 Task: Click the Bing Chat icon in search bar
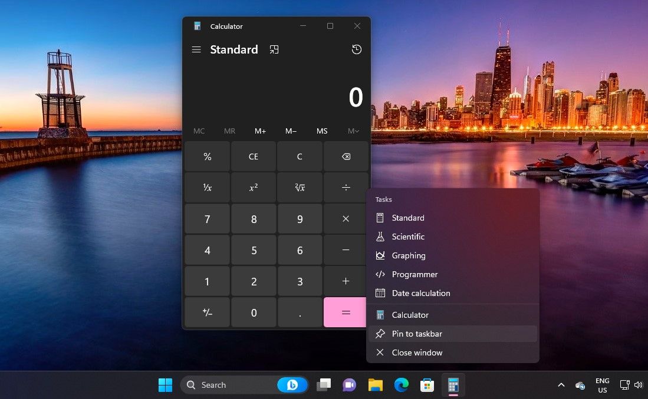tap(292, 384)
